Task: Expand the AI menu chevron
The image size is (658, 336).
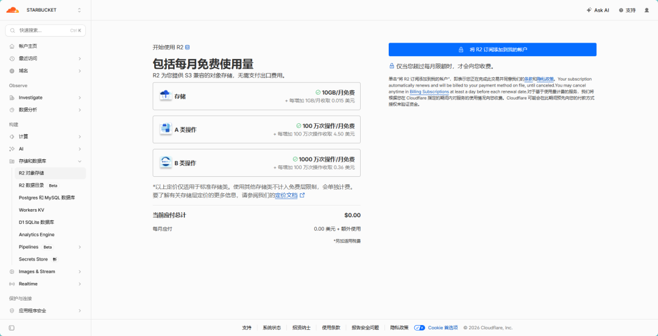Action: coord(80,149)
